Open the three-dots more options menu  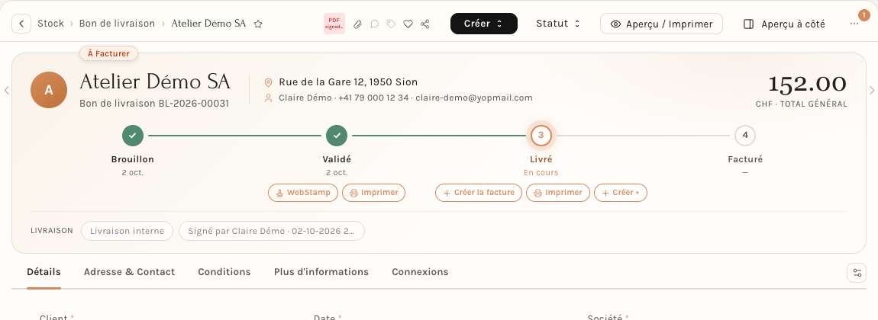click(854, 24)
